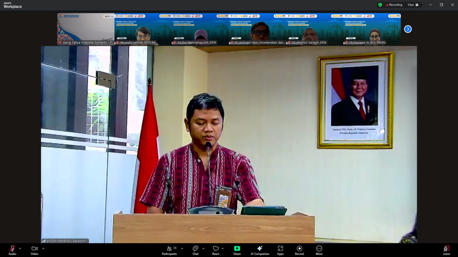Screen dimensions: 458x257
Task: Show next participants with the blue arrow
Action: pos(408,29)
